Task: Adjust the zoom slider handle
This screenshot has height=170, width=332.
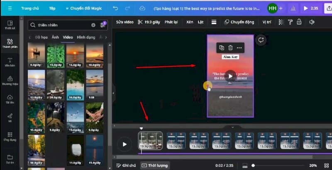Action: pos(253,165)
